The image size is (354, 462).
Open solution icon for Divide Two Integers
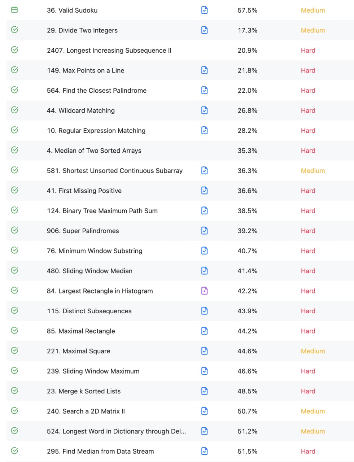tap(204, 30)
